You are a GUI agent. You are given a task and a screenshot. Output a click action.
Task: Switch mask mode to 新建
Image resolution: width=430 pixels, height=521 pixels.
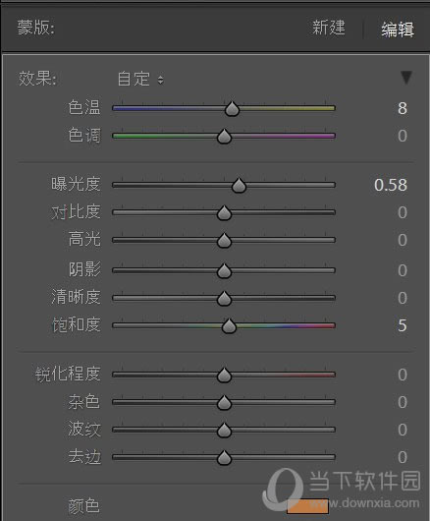329,28
